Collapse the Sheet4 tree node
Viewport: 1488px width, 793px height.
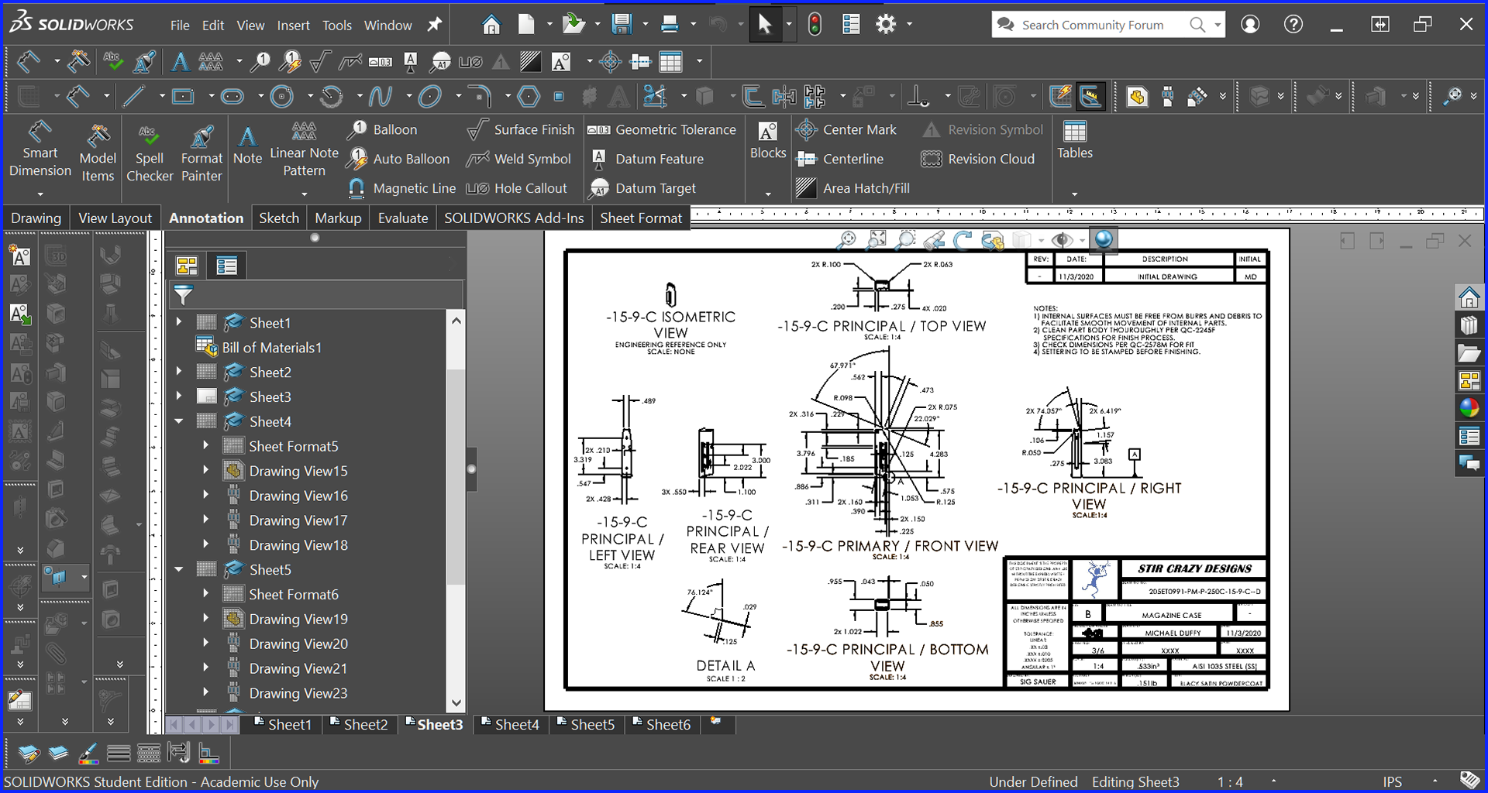[179, 421]
